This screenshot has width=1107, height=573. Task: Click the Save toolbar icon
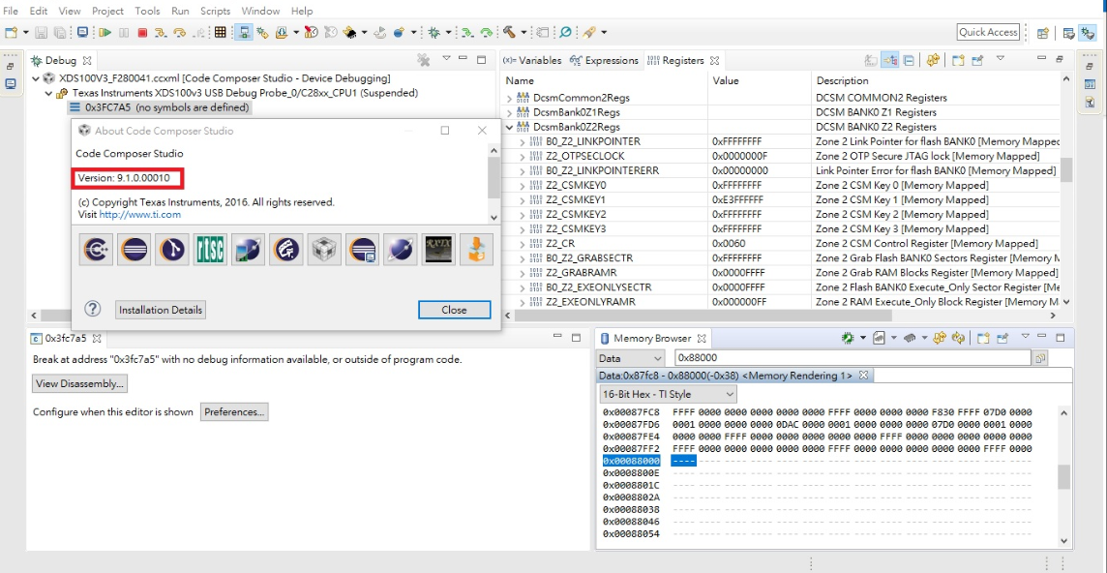pos(42,33)
